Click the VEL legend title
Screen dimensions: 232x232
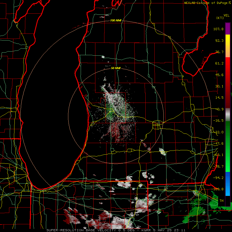[x=226, y=15]
